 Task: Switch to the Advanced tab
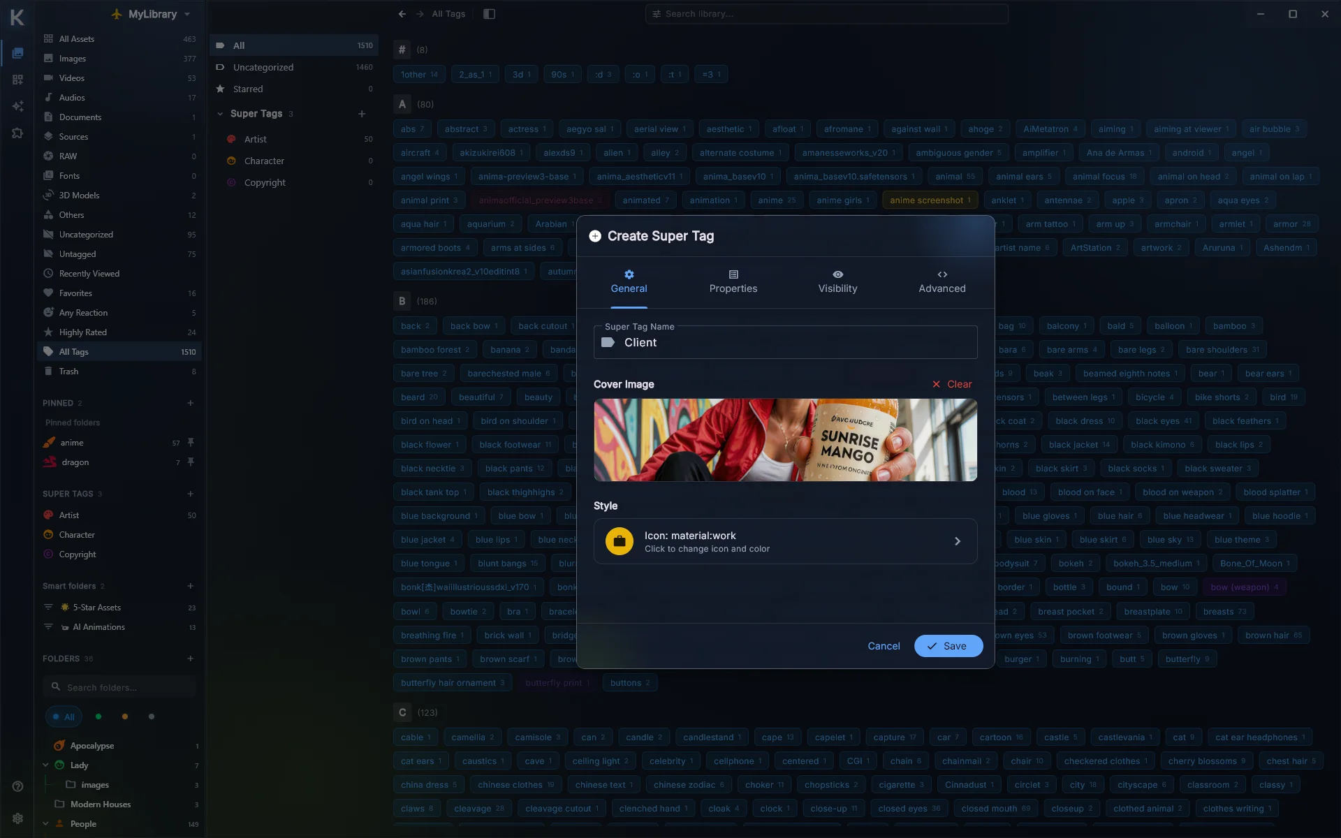click(x=941, y=282)
